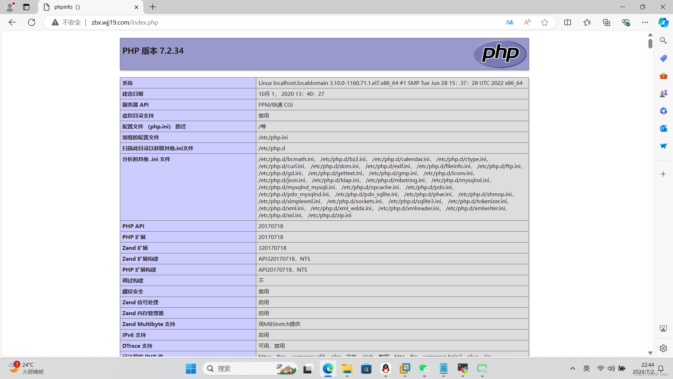Open a new tab
673x379 pixels.
tap(153, 7)
